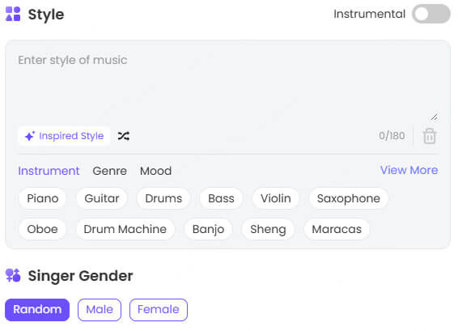Switch to the Mood tab
This screenshot has height=331, width=458.
click(x=155, y=171)
